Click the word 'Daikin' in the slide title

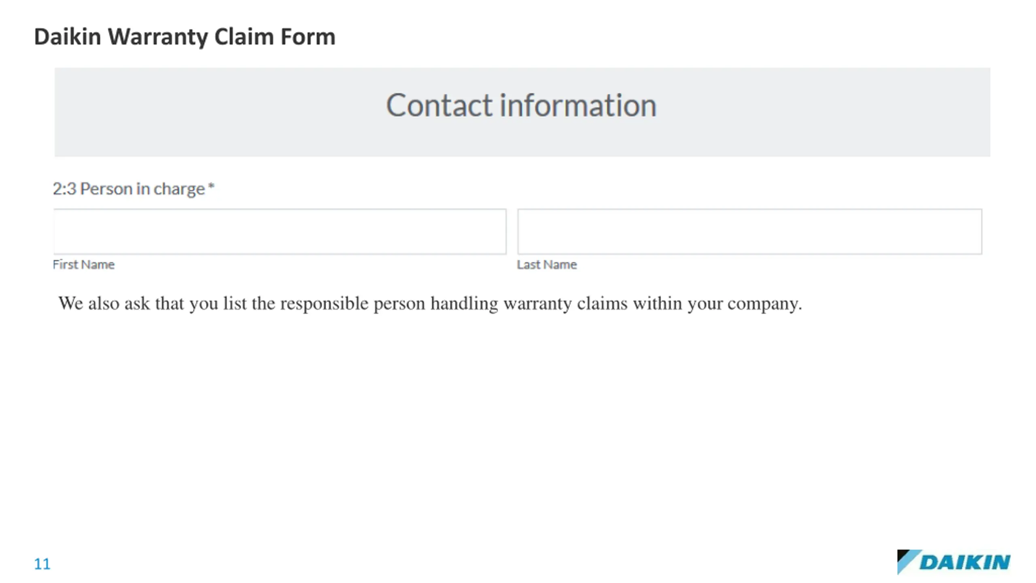(x=68, y=37)
